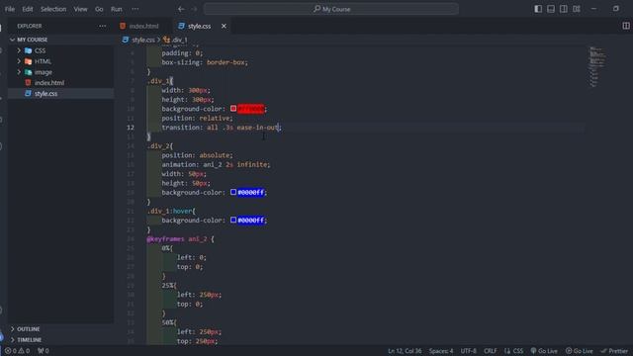Expand the image folder
The height and width of the screenshot is (356, 633).
pyautogui.click(x=19, y=72)
